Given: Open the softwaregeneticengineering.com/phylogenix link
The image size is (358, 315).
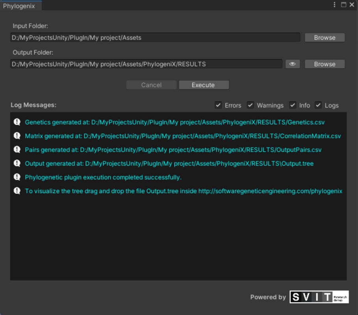Looking at the screenshot, I should pyautogui.click(x=270, y=191).
